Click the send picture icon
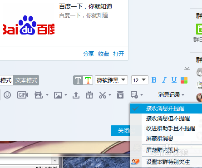202x168 pixels. pyautogui.click(x=58, y=95)
